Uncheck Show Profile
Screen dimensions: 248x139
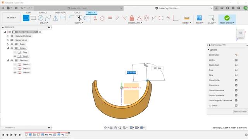point(236,80)
